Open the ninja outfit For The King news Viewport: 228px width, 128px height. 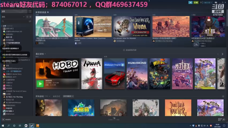pos(208,26)
